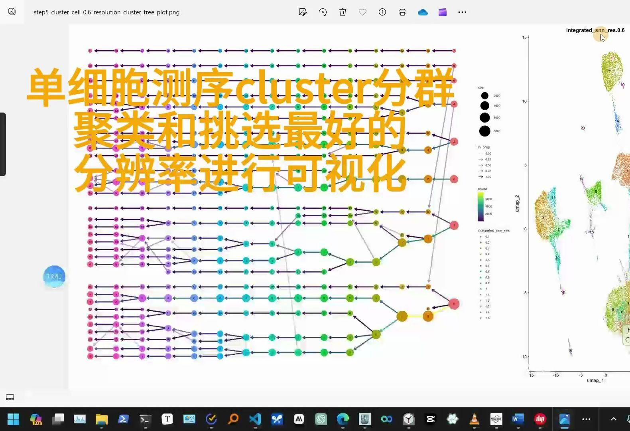Screen dimensions: 630x431
Task: Click the image file name in title bar
Action: coord(106,12)
